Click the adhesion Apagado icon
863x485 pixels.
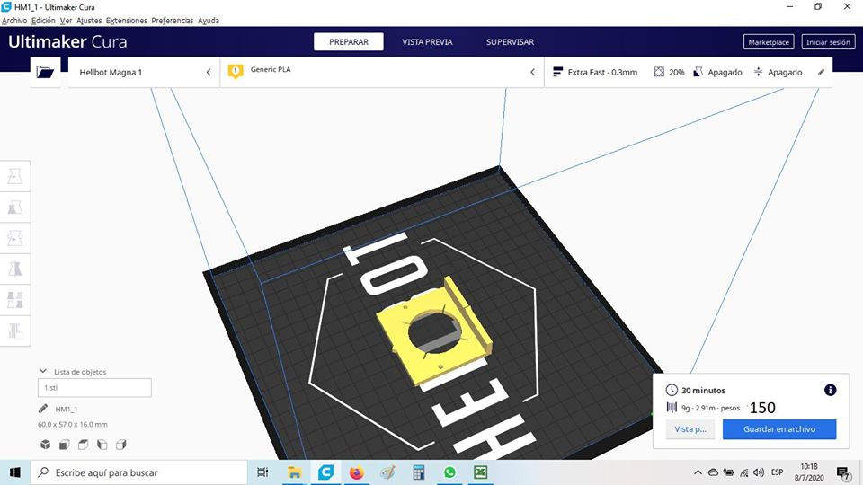(x=759, y=72)
